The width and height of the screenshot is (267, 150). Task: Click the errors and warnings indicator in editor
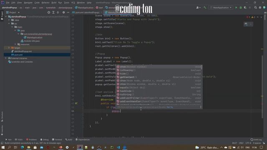coord(251,17)
